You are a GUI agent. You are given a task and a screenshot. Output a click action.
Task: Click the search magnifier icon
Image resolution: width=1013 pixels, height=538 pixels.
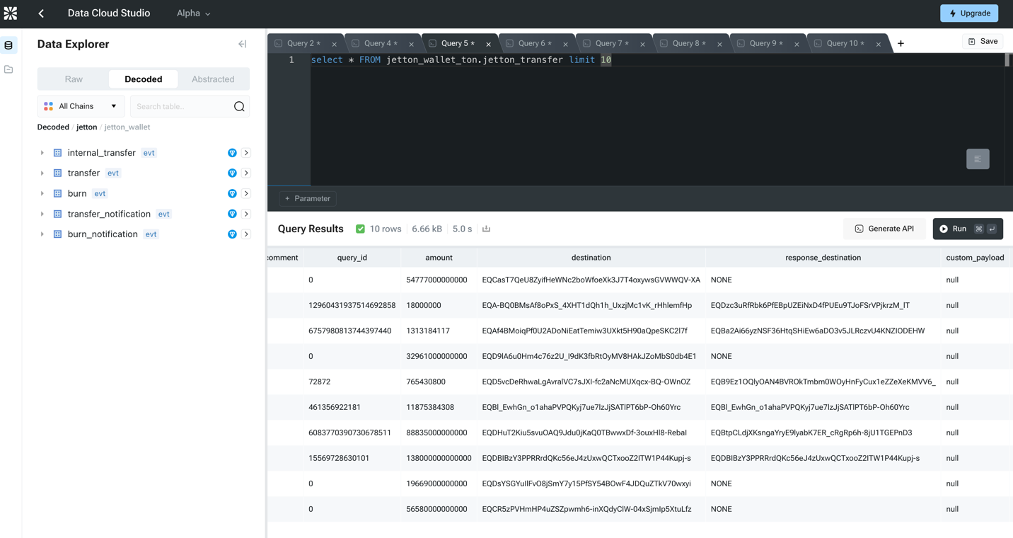click(239, 106)
